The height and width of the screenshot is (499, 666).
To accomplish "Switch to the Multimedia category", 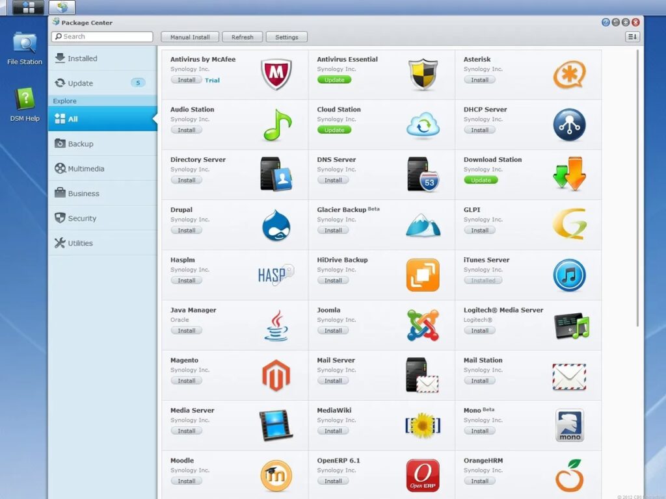I will coord(102,169).
